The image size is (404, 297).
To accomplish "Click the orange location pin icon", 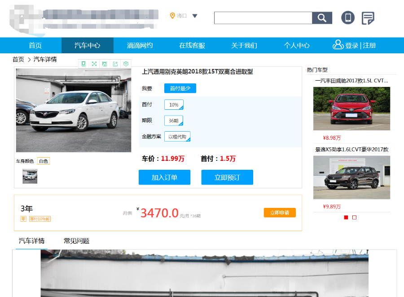I will [x=172, y=16].
